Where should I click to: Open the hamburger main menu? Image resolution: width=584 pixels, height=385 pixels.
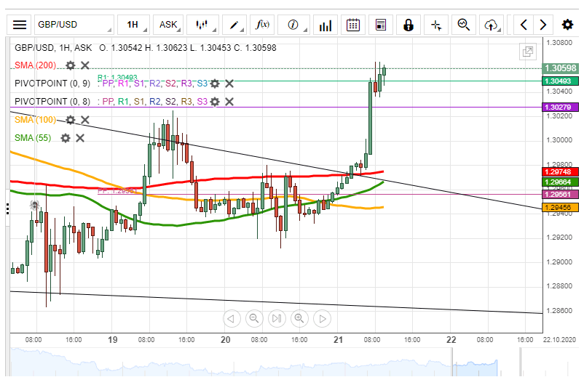20,25
